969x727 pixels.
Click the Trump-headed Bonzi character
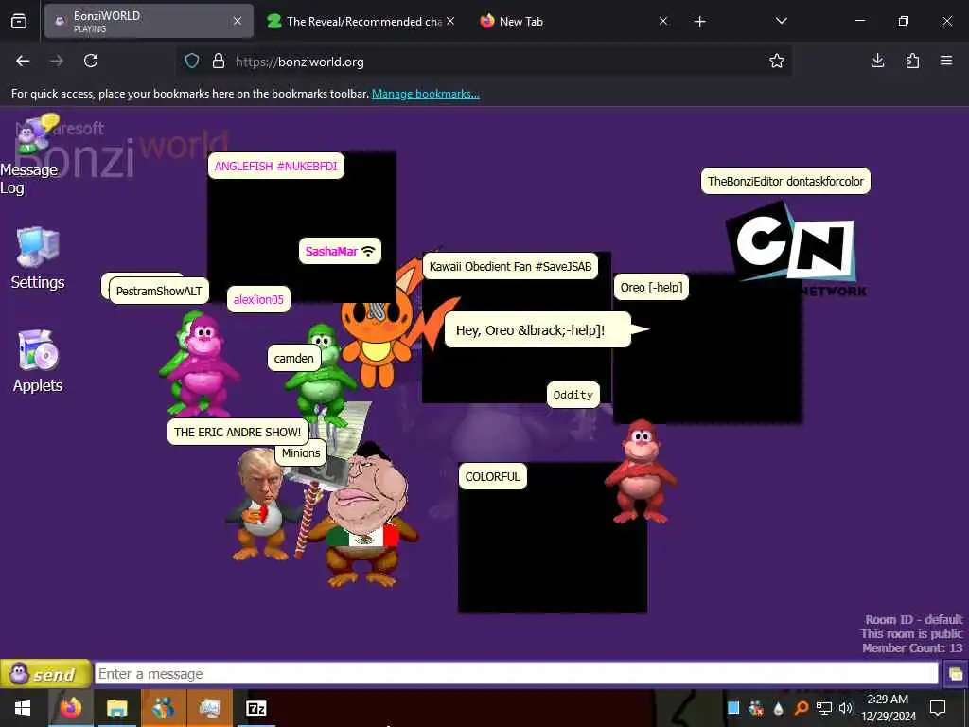[x=263, y=504]
